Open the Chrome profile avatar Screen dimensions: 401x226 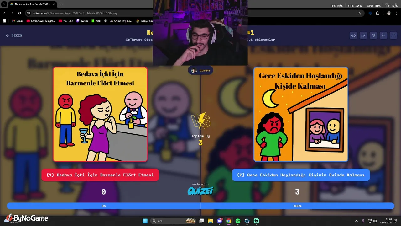389,13
